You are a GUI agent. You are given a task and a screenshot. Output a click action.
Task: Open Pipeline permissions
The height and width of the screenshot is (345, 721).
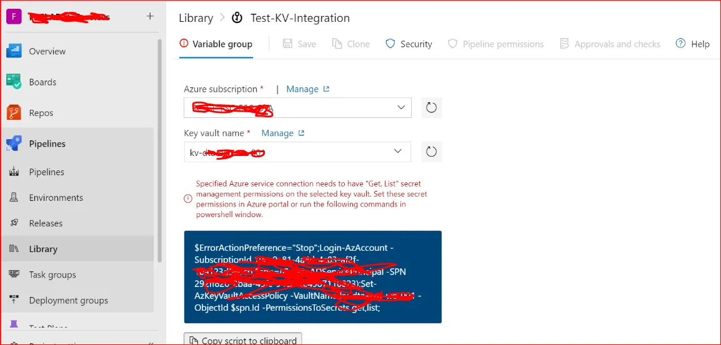coord(495,44)
